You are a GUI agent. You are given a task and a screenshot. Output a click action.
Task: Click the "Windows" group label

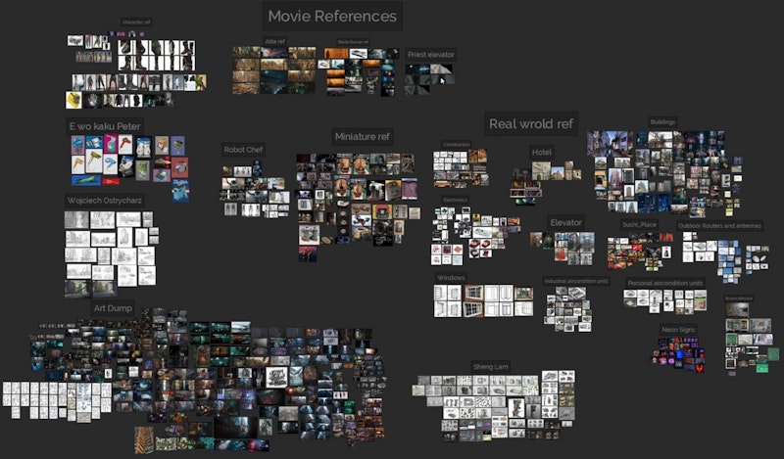(451, 278)
